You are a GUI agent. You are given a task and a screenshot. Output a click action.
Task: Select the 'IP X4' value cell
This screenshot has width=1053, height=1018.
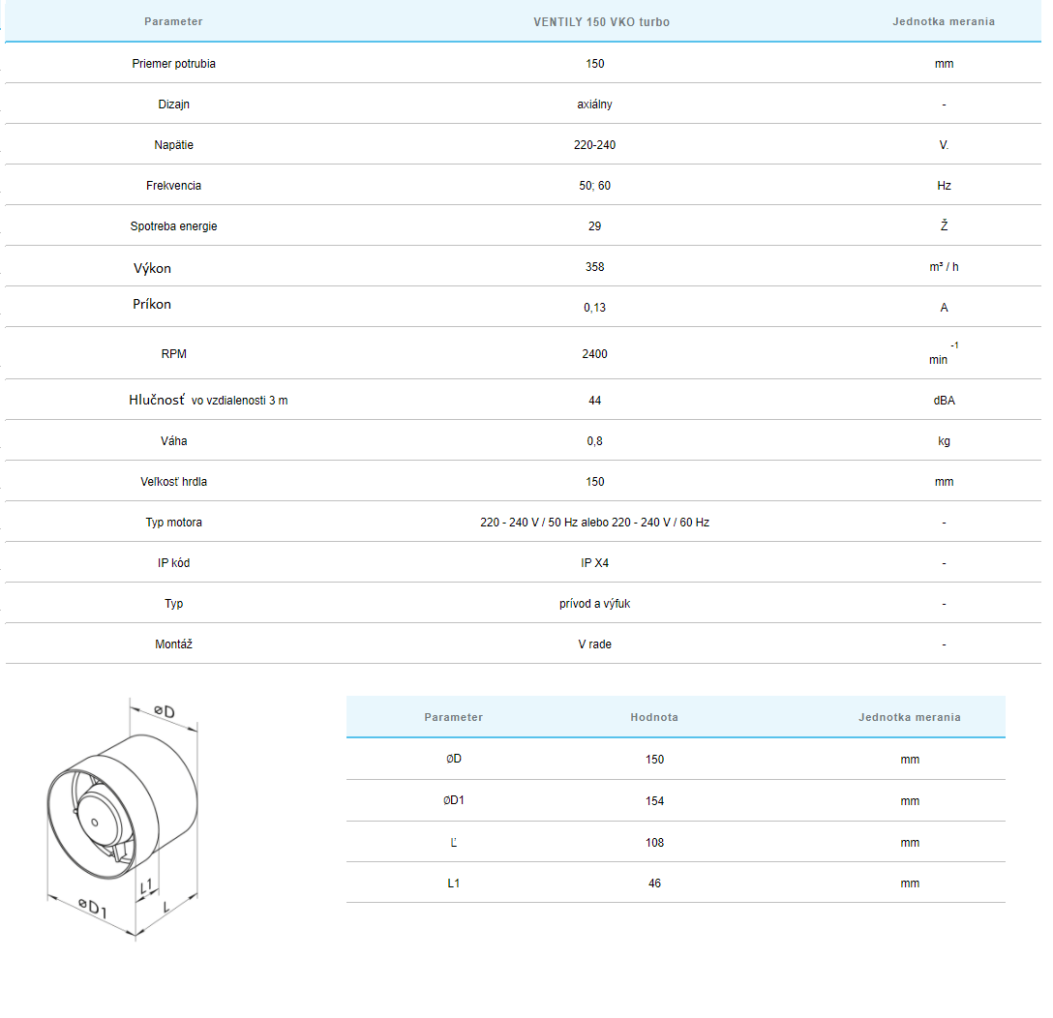click(594, 563)
